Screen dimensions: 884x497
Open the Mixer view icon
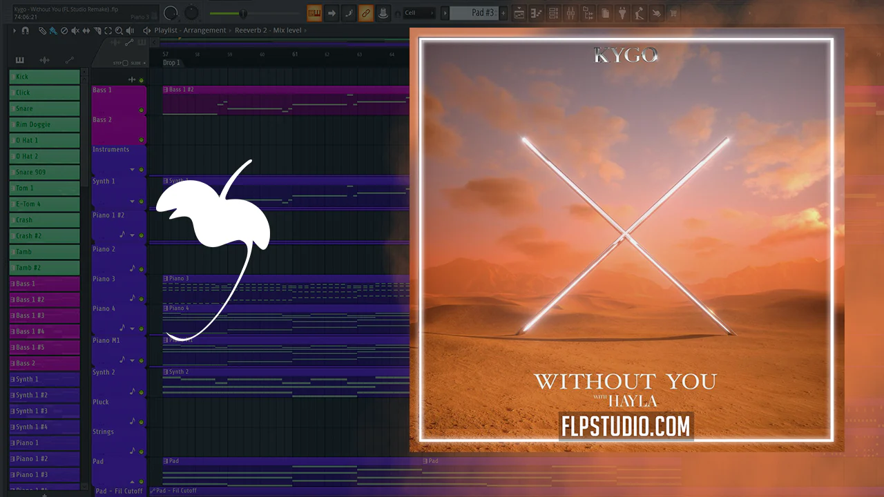[571, 13]
